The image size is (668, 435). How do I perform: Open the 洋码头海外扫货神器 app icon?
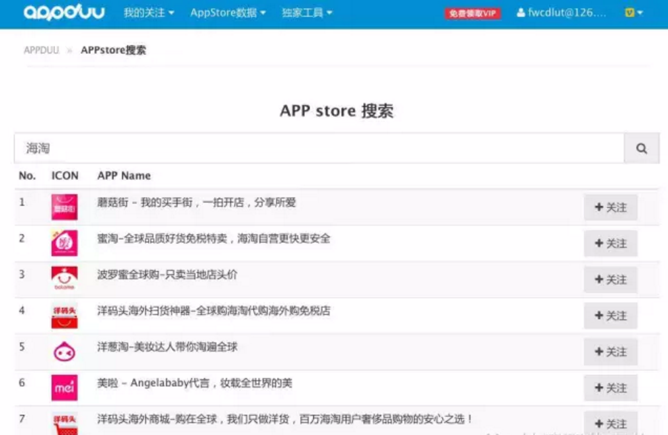coord(64,315)
